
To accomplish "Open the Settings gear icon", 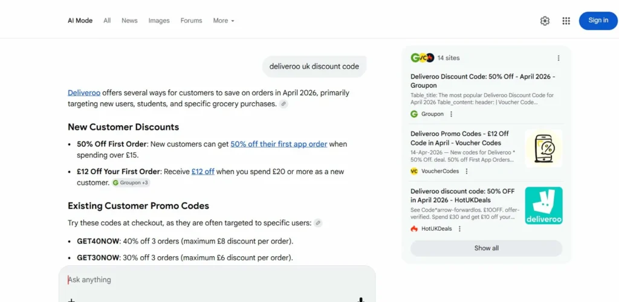I will click(x=545, y=21).
